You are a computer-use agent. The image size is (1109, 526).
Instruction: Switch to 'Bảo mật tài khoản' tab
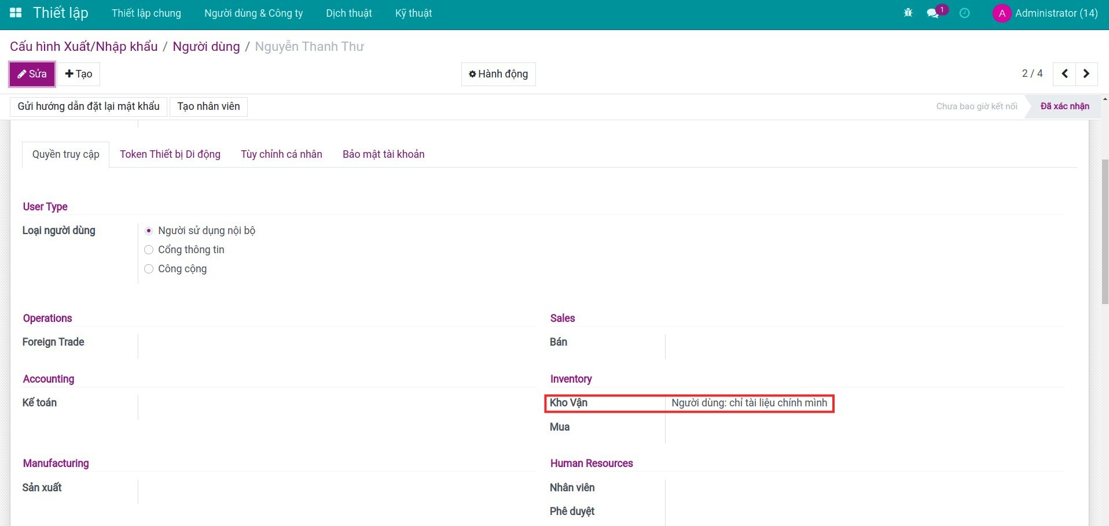click(383, 154)
